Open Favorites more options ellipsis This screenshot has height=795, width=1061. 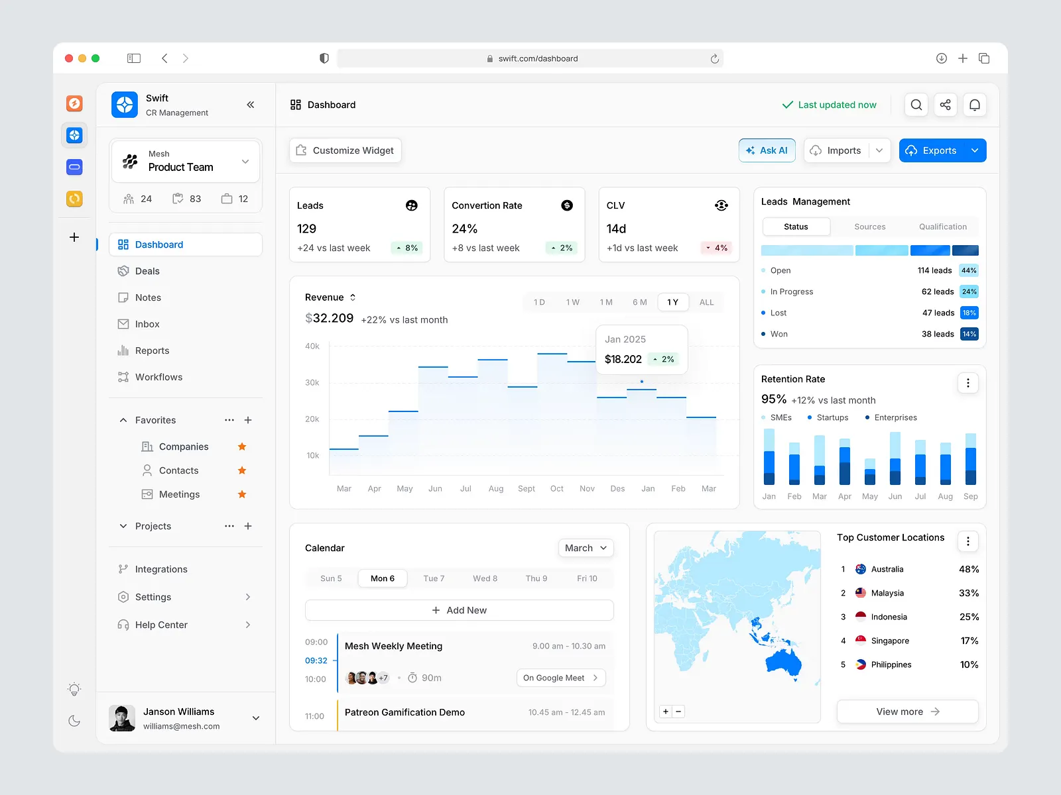(229, 420)
